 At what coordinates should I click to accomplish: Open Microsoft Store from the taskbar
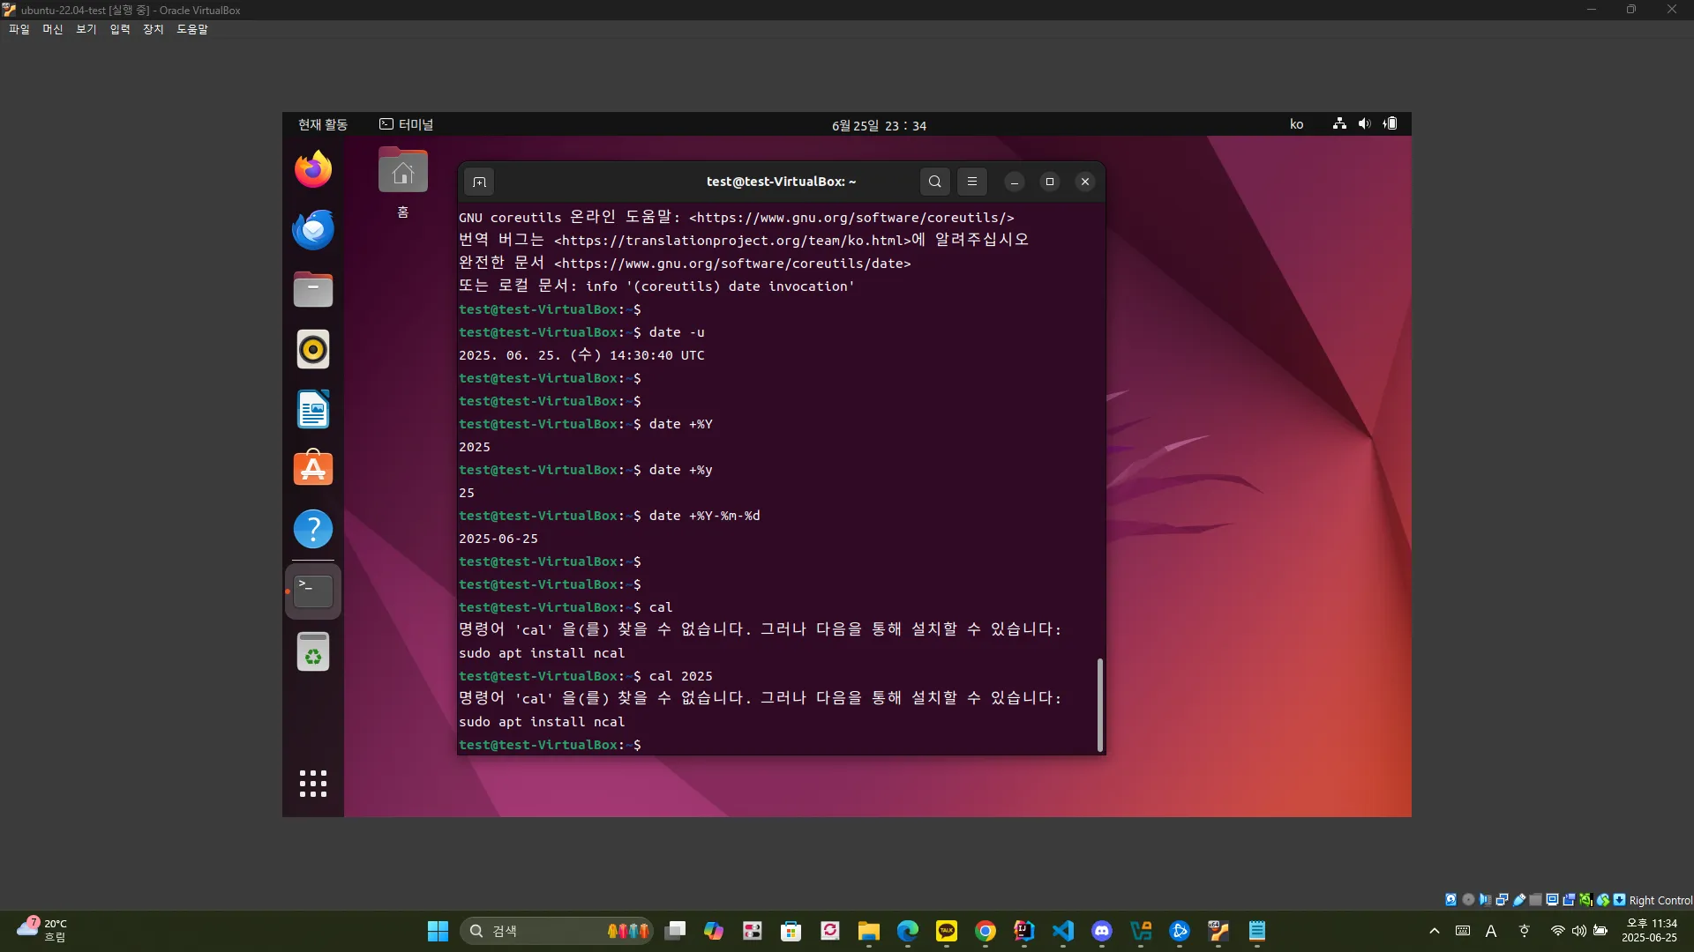click(791, 931)
